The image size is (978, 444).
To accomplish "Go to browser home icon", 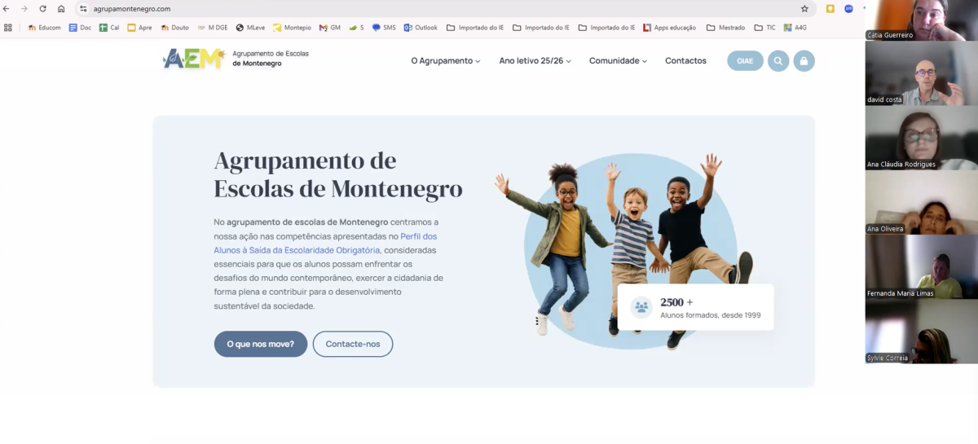I will [x=61, y=9].
